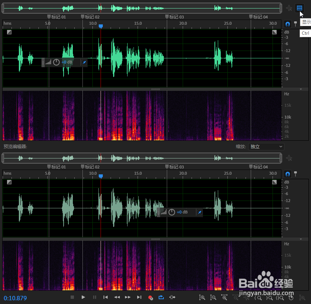Click Hz scale label of preview spectrogram
The height and width of the screenshot is (304, 311).
[x=286, y=244]
